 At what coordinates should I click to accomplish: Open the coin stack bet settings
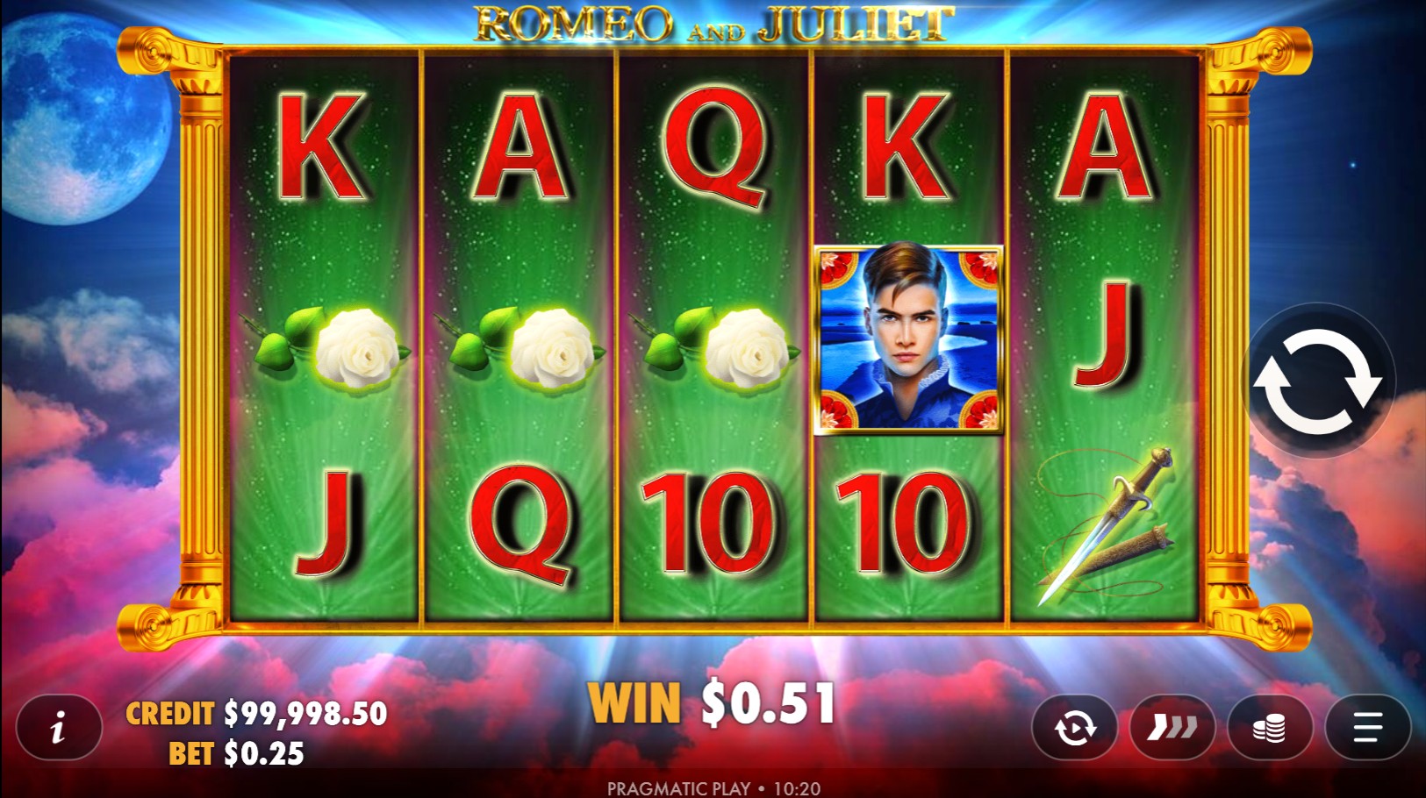(x=1270, y=727)
